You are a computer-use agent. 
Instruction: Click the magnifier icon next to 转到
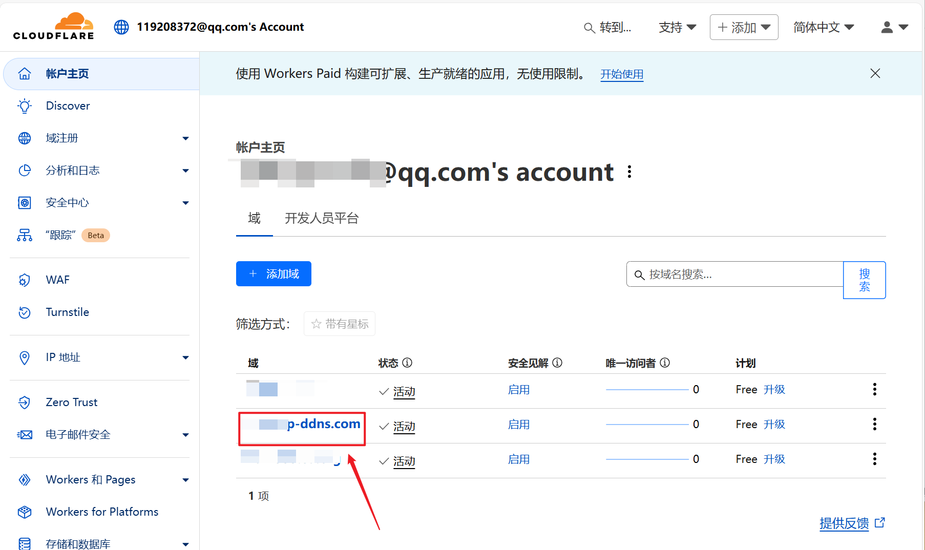point(590,28)
